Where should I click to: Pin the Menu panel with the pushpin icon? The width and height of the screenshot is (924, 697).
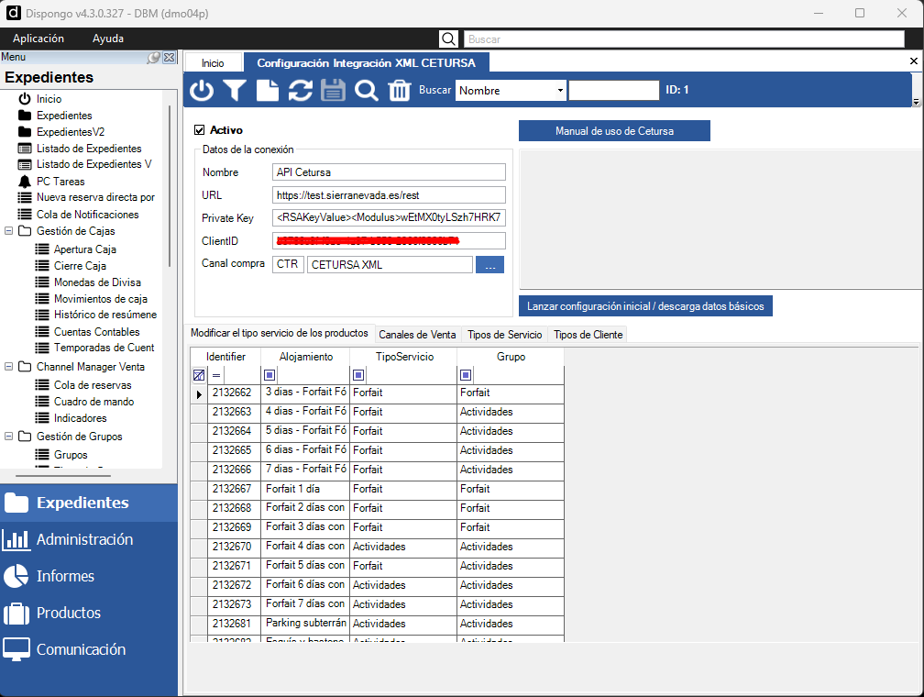click(154, 57)
